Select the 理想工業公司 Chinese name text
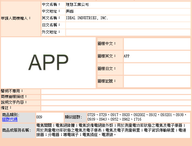The image size is (192, 146). pos(77,4)
